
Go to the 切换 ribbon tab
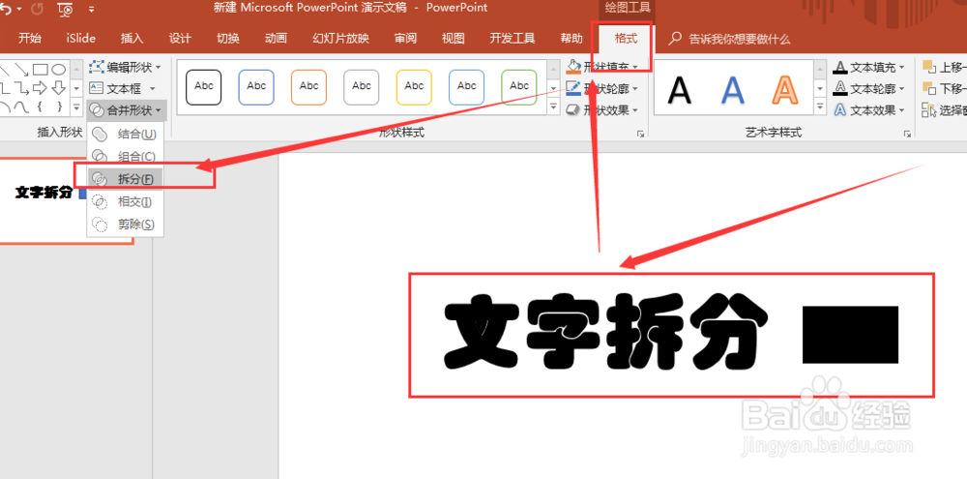[x=228, y=39]
